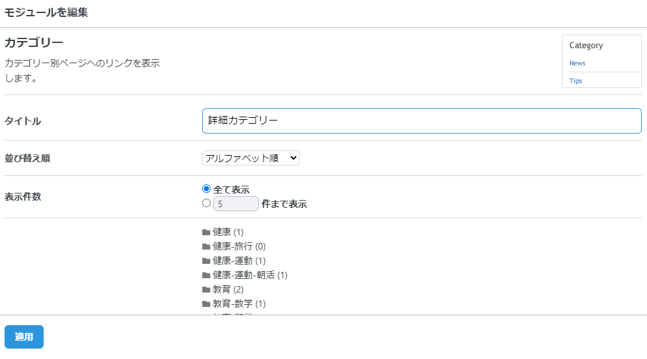Click the folder icon beside 健康-運動 (1)

click(x=206, y=261)
